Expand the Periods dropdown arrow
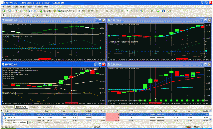Image resolution: width=213 pixels, height=129 pixels. tap(166, 11)
